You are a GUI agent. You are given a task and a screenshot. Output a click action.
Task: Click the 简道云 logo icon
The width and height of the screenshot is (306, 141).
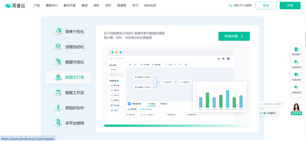[x=8, y=6]
